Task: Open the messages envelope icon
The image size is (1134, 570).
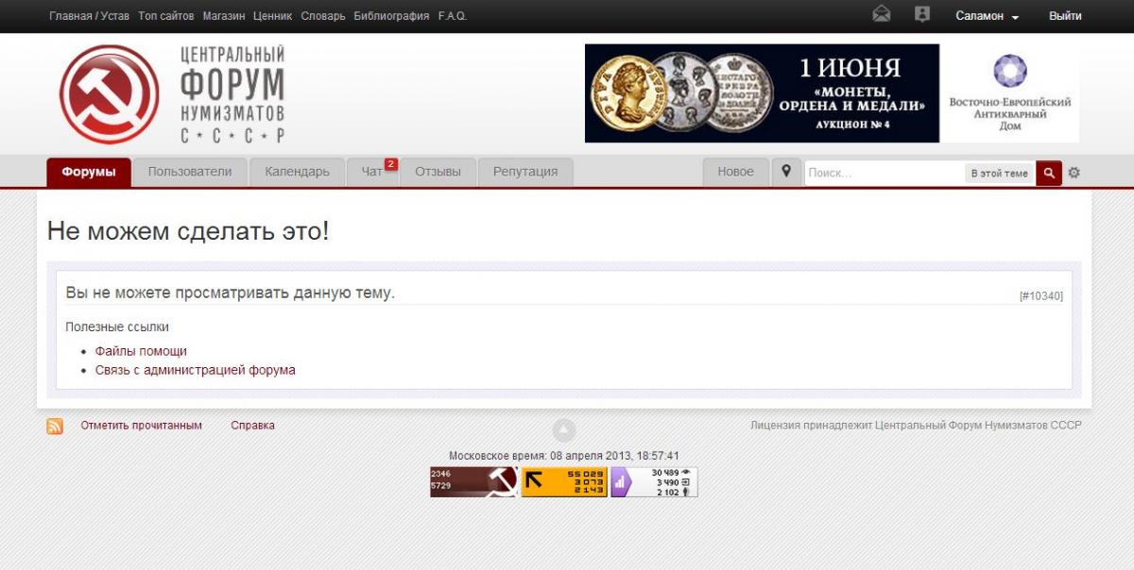Action: [x=881, y=14]
